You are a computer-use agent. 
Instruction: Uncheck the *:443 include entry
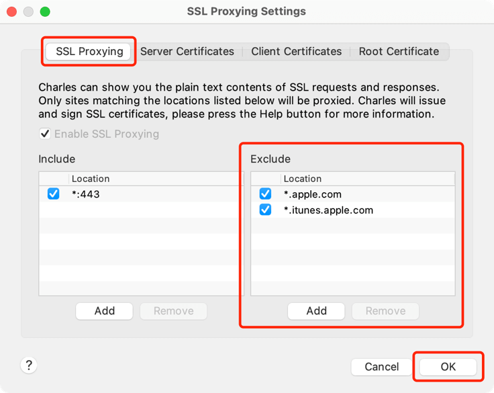tap(54, 194)
